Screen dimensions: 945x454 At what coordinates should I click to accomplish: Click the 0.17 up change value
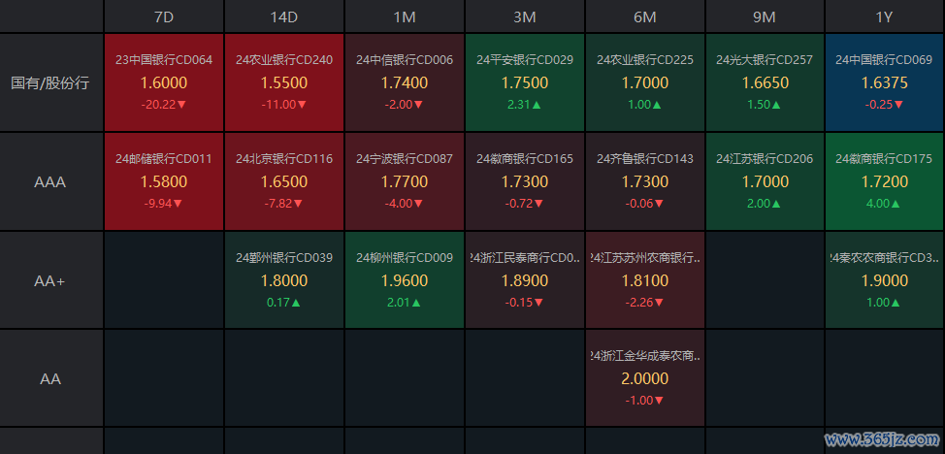(x=284, y=302)
